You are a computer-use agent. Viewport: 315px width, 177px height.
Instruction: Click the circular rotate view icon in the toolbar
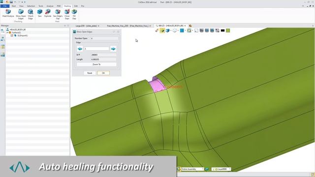(x=175, y=30)
